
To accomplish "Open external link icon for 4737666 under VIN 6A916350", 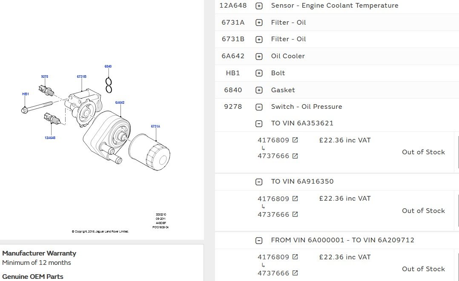I will [295, 215].
